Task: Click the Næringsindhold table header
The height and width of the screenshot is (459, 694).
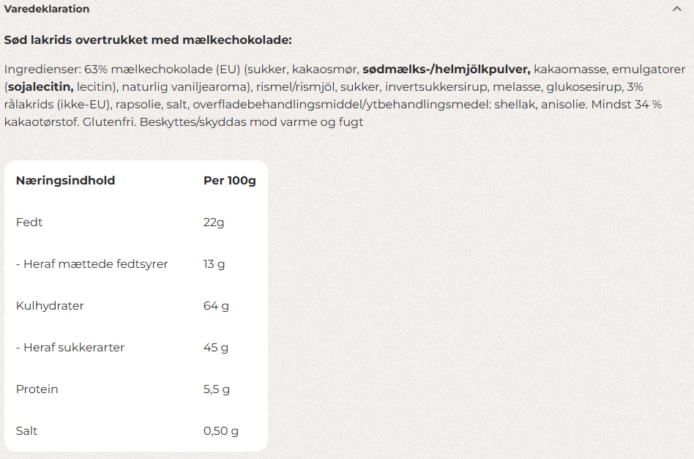Action: 65,181
